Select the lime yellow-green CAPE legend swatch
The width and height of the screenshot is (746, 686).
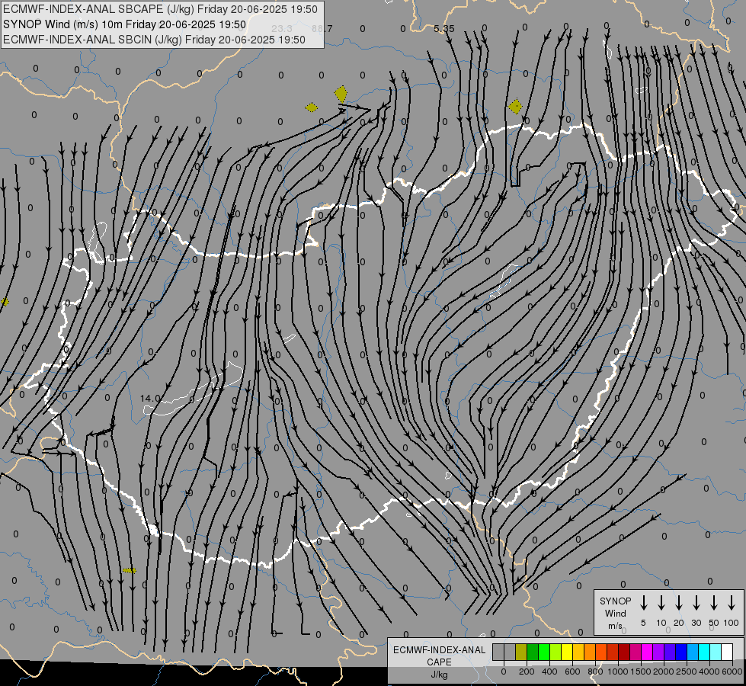pos(555,652)
